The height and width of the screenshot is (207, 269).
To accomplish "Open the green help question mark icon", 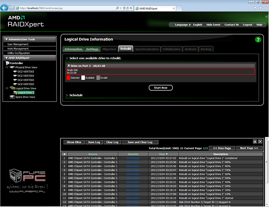I will coord(258,39).
